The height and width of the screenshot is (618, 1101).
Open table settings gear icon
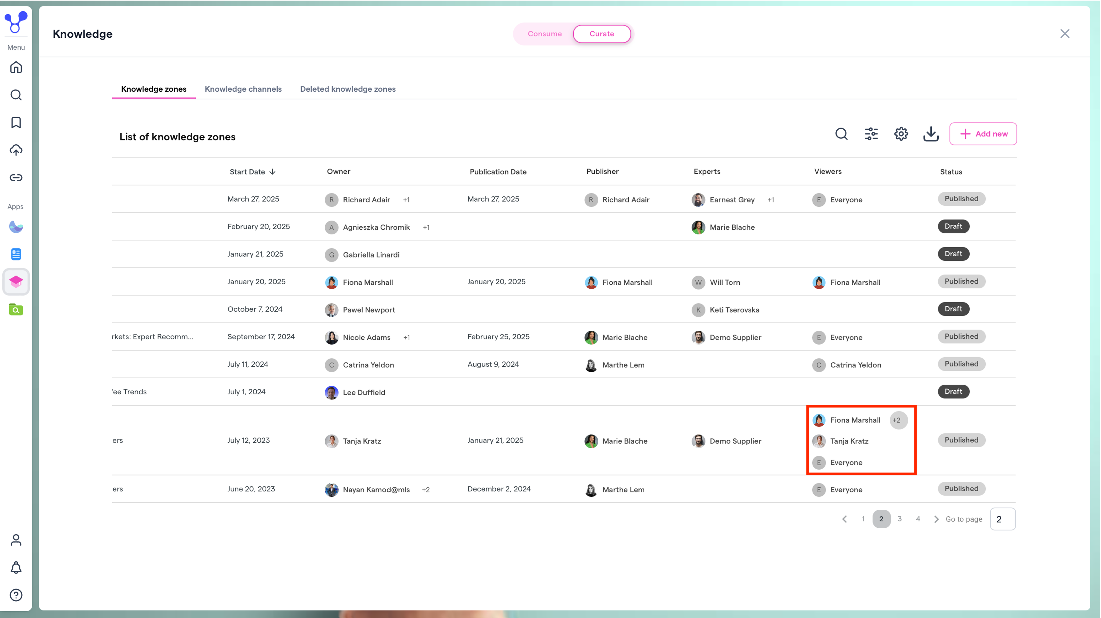pyautogui.click(x=901, y=134)
